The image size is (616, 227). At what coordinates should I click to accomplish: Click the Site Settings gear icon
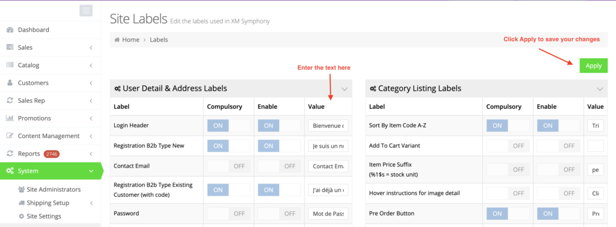(x=22, y=216)
